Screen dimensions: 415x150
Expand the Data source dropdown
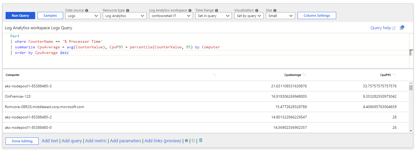83,16
